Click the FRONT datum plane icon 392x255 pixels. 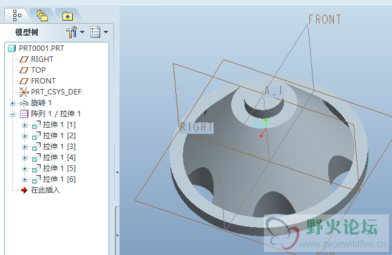coord(24,81)
